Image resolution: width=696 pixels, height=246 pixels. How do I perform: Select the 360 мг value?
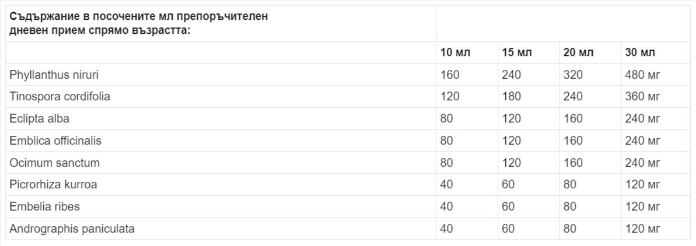643,97
